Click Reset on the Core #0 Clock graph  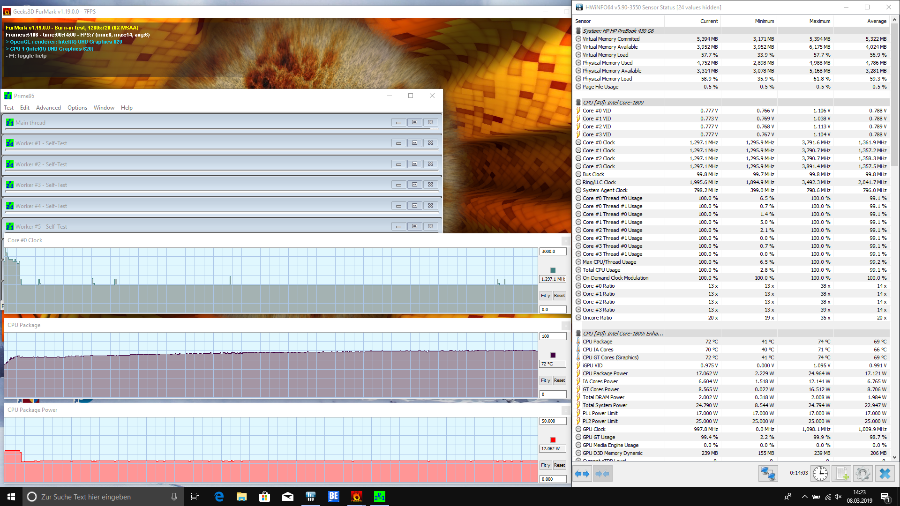tap(559, 296)
